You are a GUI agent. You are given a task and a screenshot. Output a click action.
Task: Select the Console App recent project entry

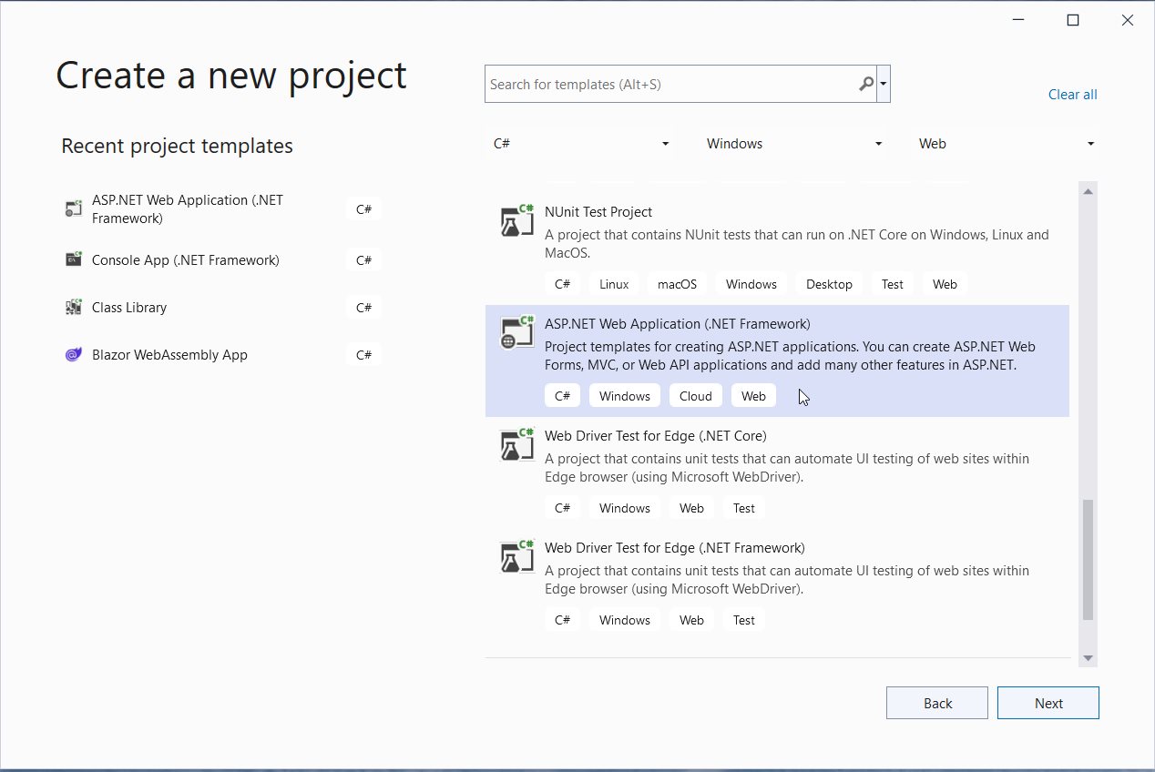coord(185,259)
